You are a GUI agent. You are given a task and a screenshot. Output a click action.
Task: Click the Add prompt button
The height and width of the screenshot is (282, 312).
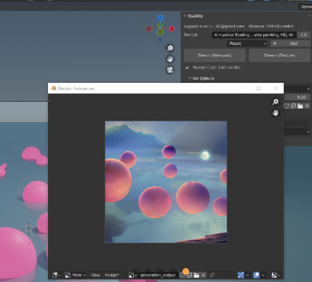coord(290,44)
